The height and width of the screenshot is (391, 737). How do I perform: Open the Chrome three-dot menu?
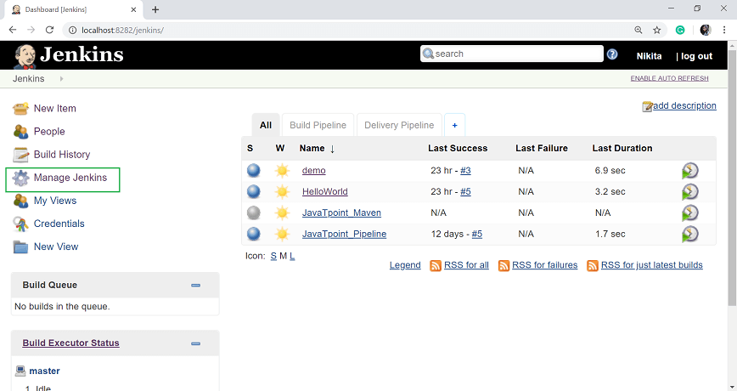[724, 30]
